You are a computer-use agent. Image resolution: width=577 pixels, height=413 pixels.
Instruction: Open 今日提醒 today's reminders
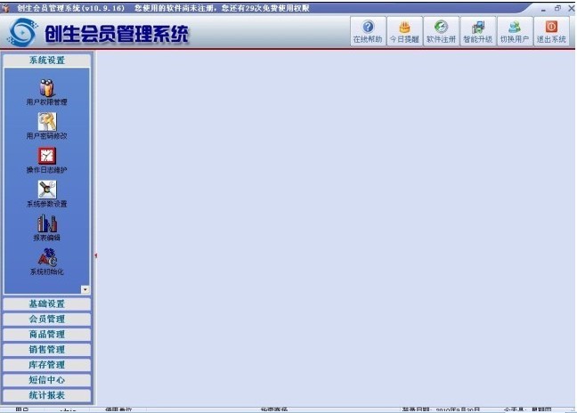point(404,32)
